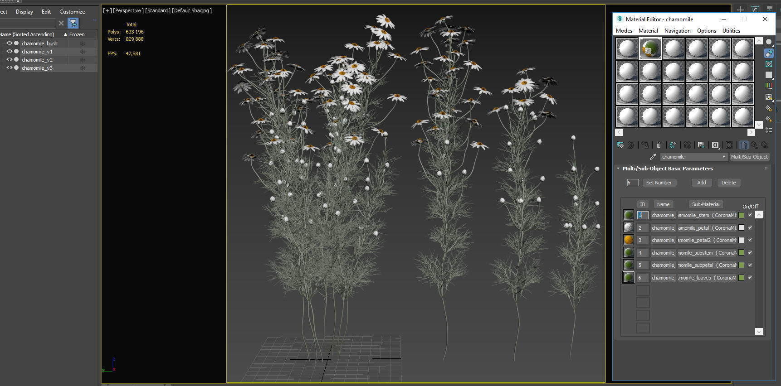Toggle visibility eye for chamomile_v3
Image resolution: width=781 pixels, height=386 pixels.
tap(9, 68)
